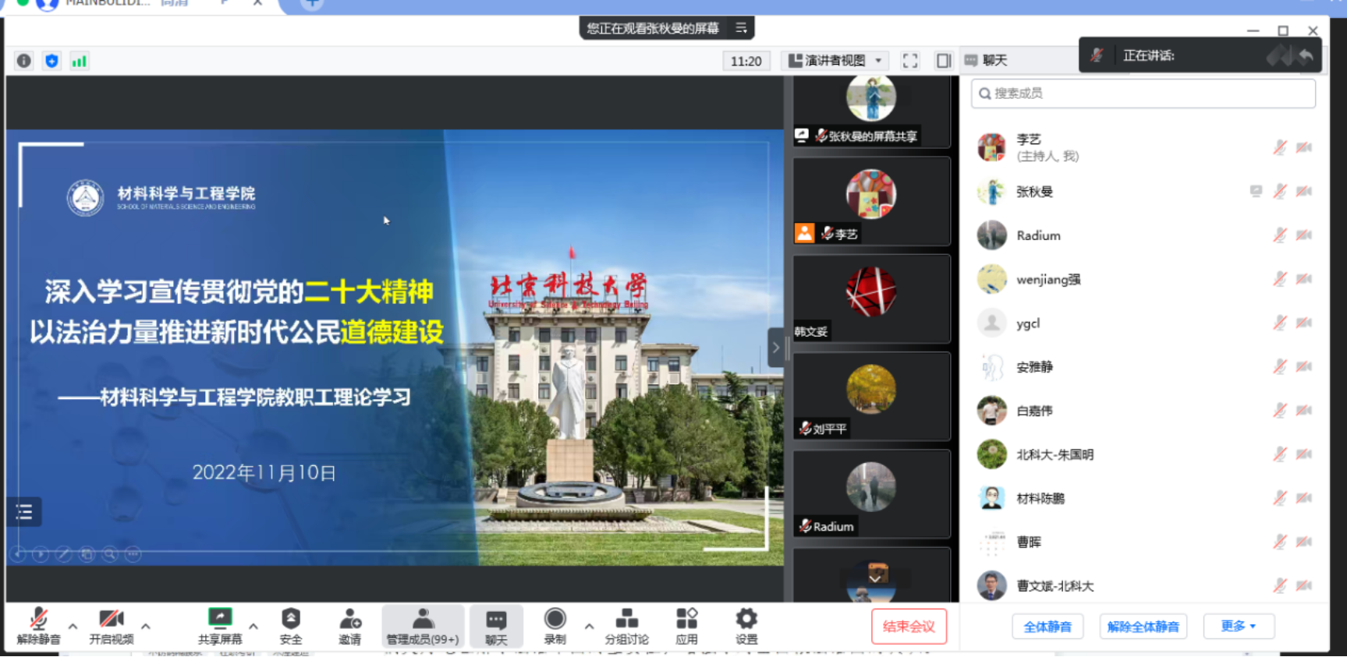Open the 演讲者视图 view dropdown
Viewport: 1347px width, 657px height.
(x=835, y=61)
